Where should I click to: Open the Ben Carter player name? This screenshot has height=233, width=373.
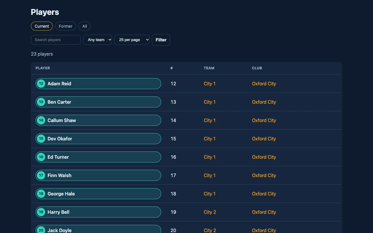point(59,102)
